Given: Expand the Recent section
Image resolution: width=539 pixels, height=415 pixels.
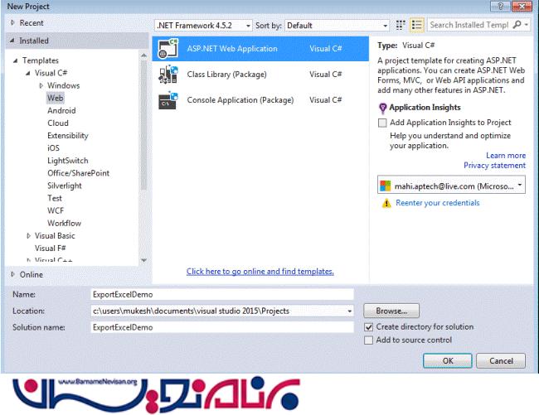Looking at the screenshot, I should [x=12, y=22].
